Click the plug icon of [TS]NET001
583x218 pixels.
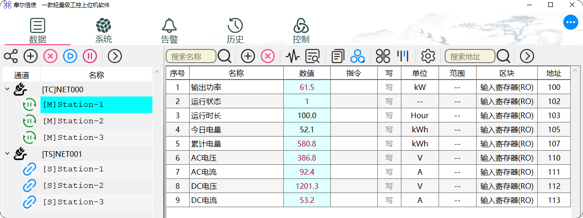point(20,153)
